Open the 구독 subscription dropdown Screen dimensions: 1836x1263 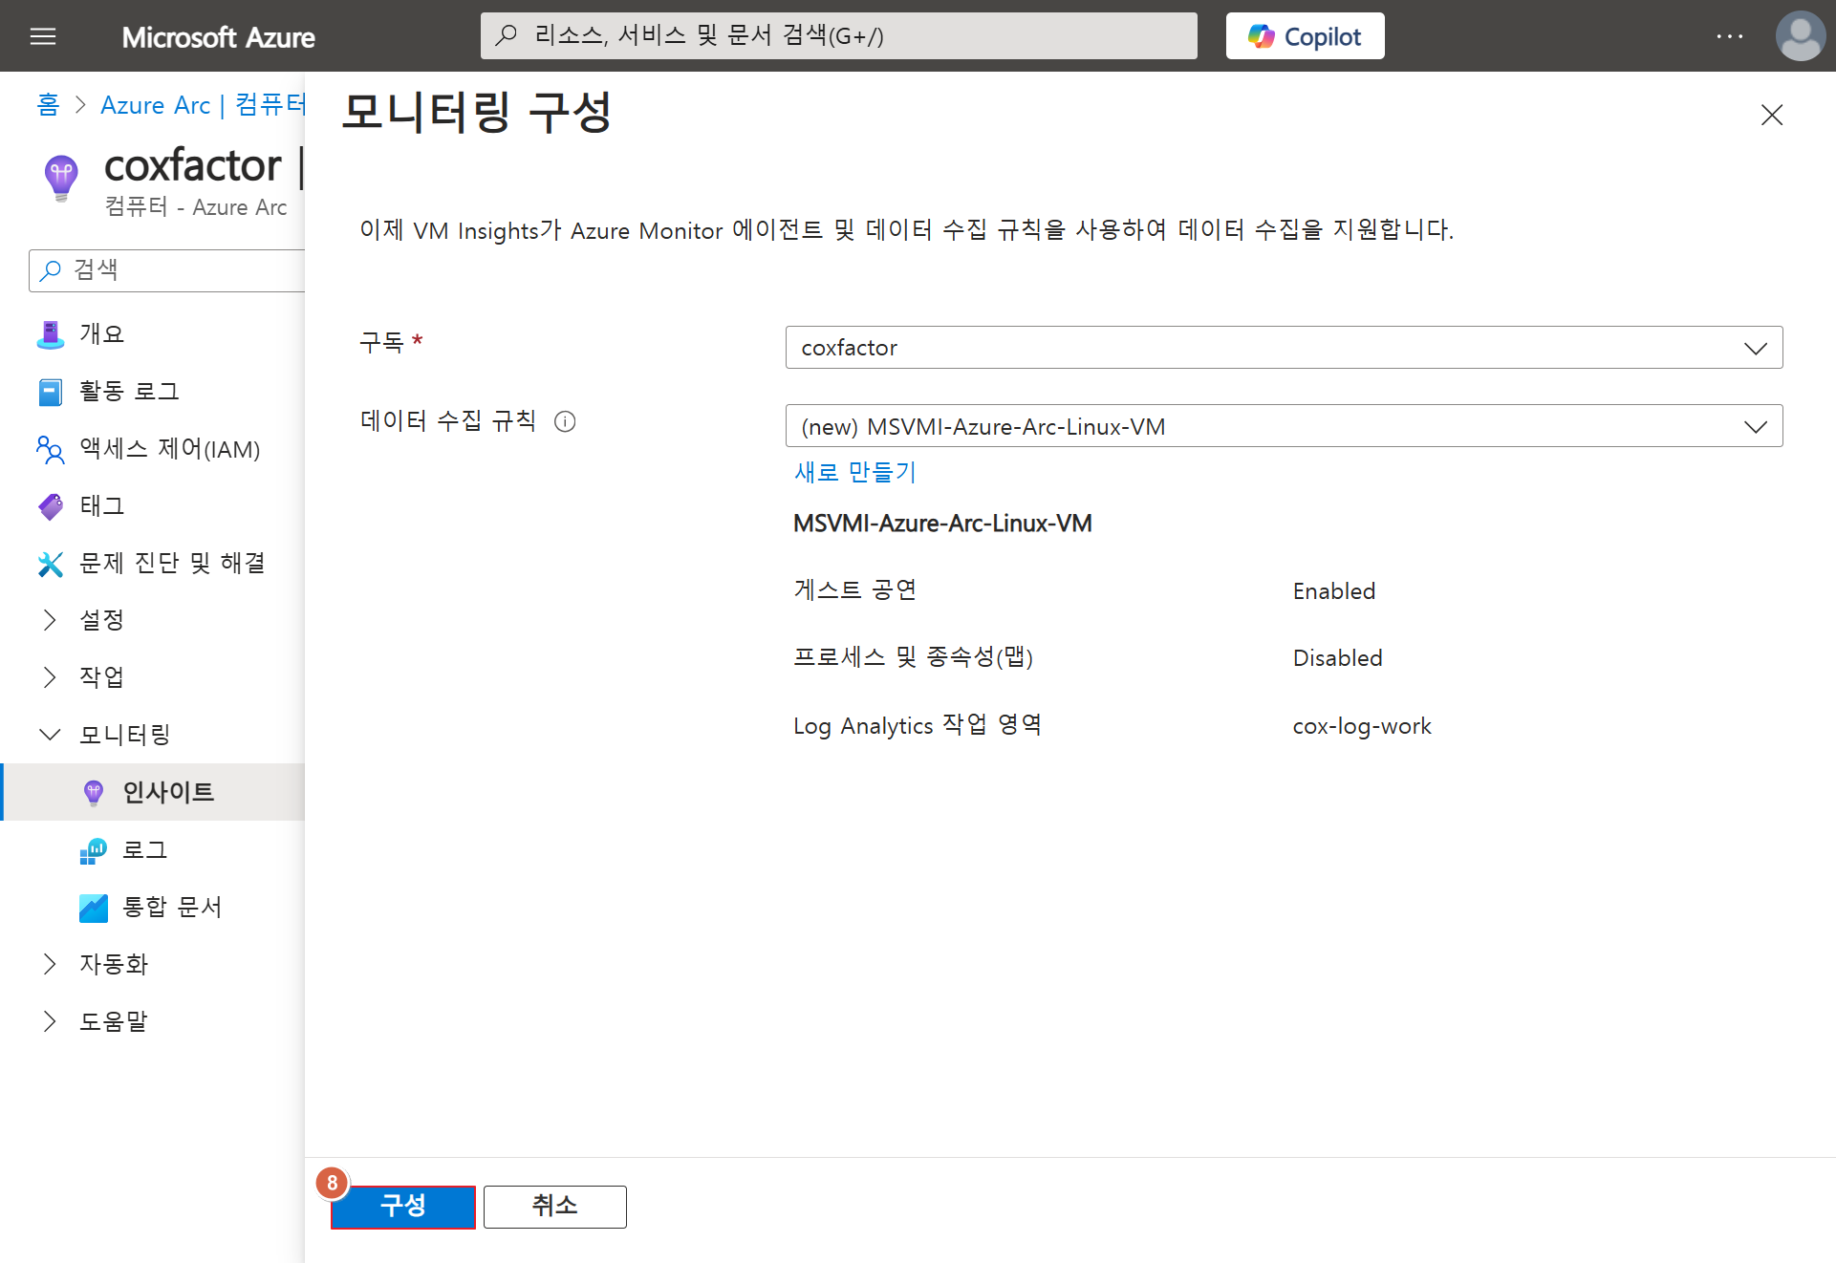click(x=1283, y=348)
